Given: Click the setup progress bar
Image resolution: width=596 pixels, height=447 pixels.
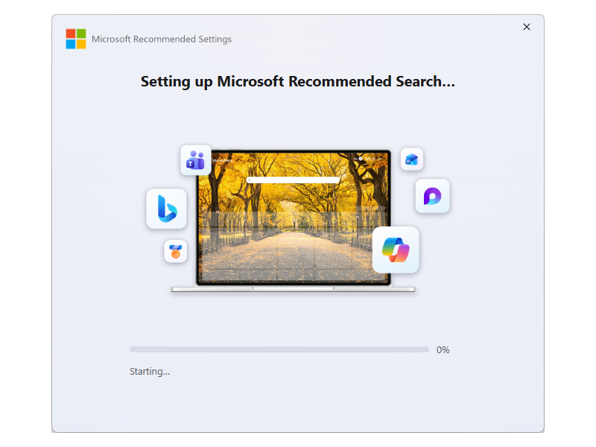Looking at the screenshot, I should 279,349.
